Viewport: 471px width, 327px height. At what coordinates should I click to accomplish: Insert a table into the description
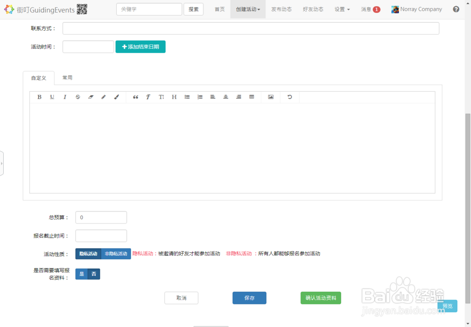pyautogui.click(x=252, y=97)
